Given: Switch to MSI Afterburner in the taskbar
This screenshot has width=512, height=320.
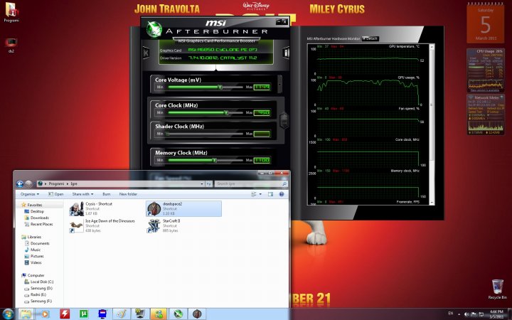Looking at the screenshot, I should point(178,314).
